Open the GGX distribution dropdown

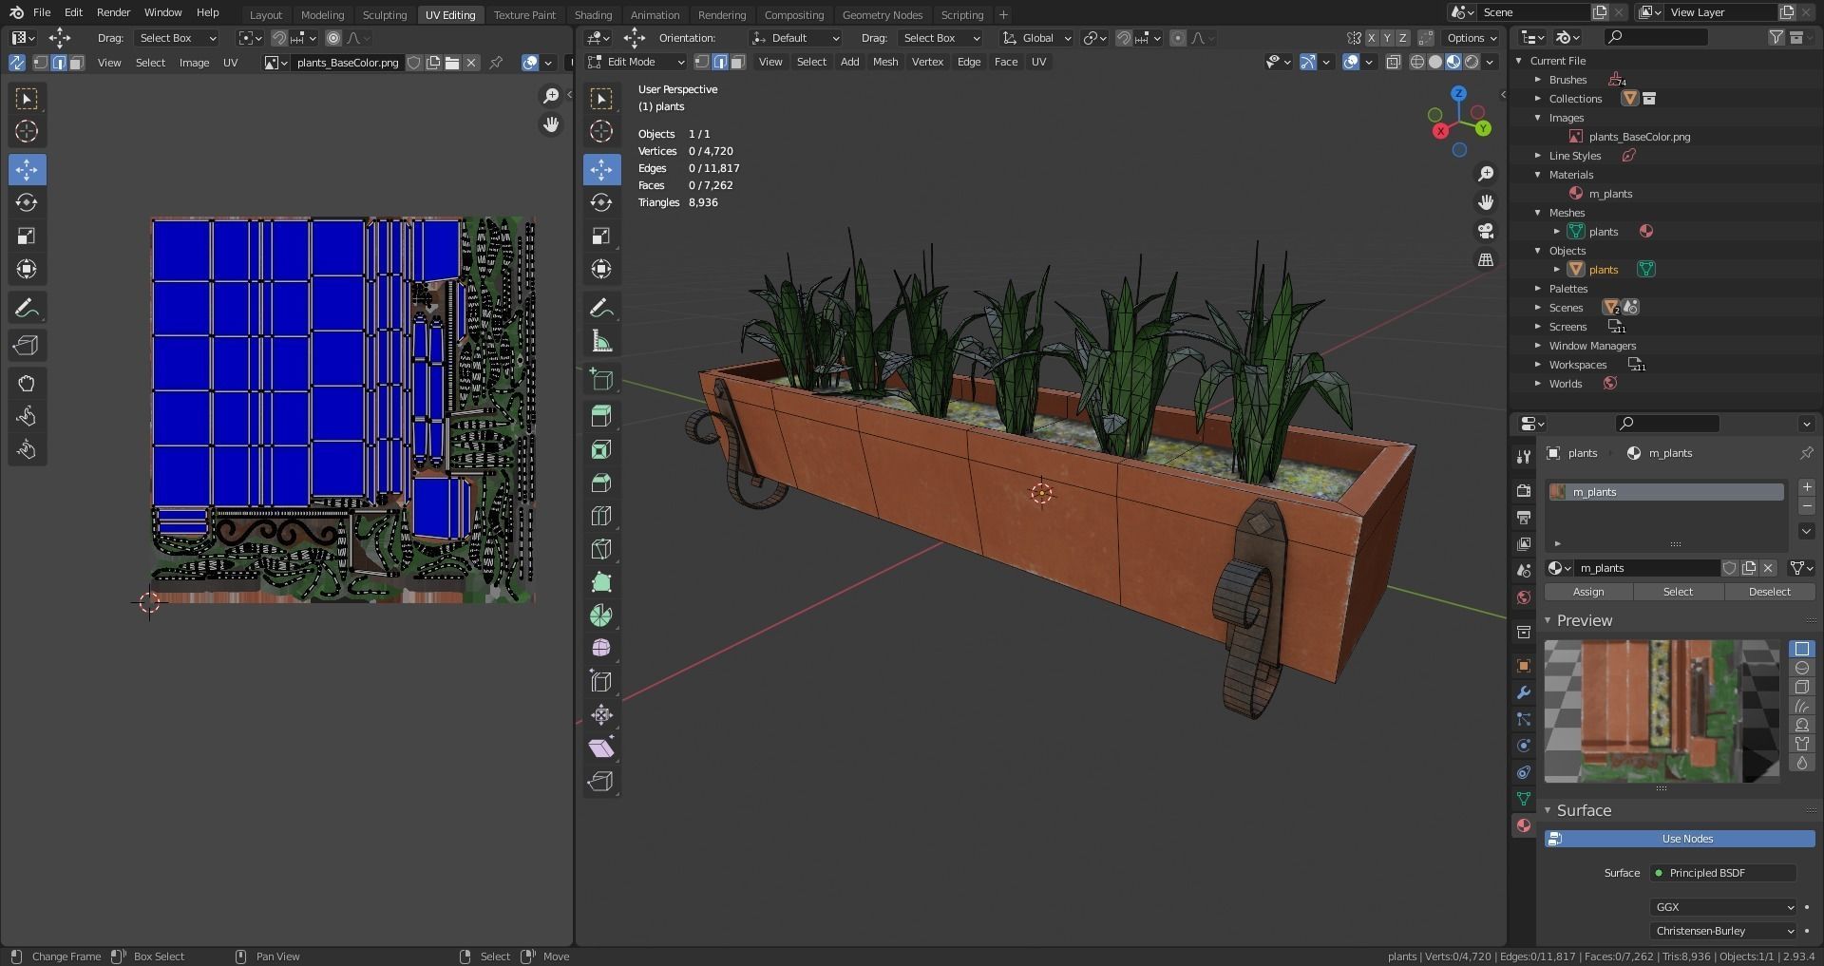point(1723,907)
